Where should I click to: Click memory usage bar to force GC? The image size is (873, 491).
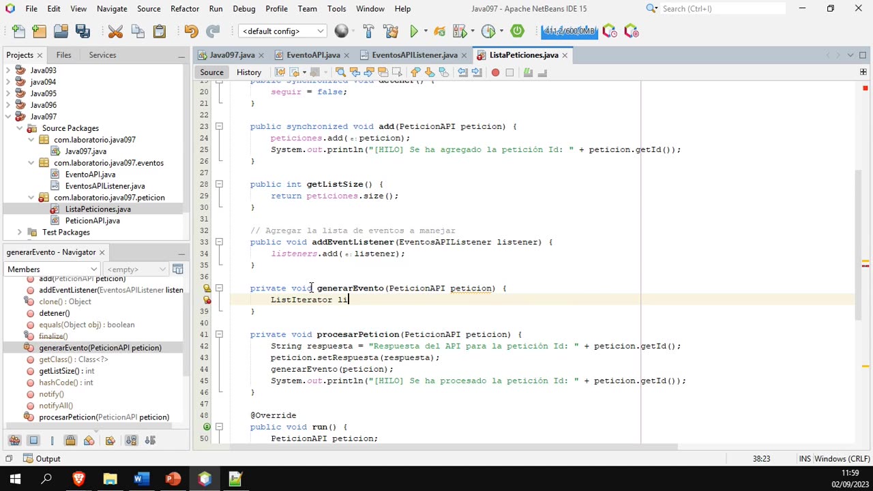click(569, 31)
